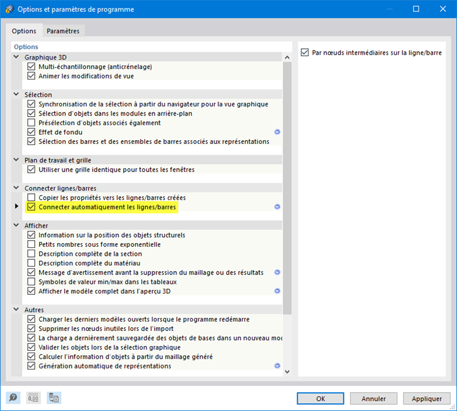Enable Présélection d'objets associés également
This screenshot has width=457, height=411.
[x=31, y=123]
